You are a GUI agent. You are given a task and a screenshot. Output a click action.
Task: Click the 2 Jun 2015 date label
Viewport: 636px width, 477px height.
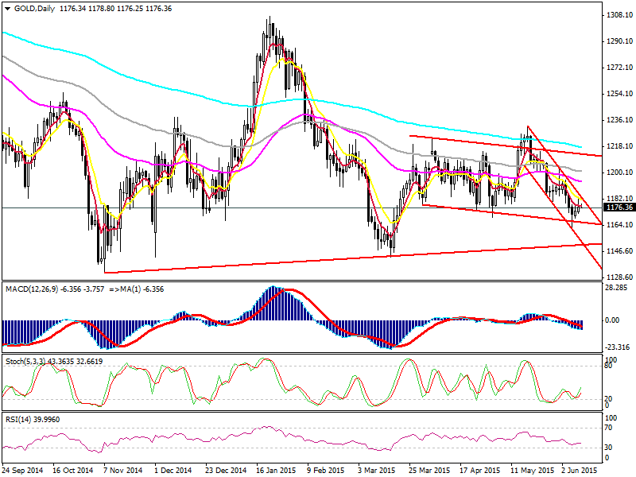(x=580, y=471)
